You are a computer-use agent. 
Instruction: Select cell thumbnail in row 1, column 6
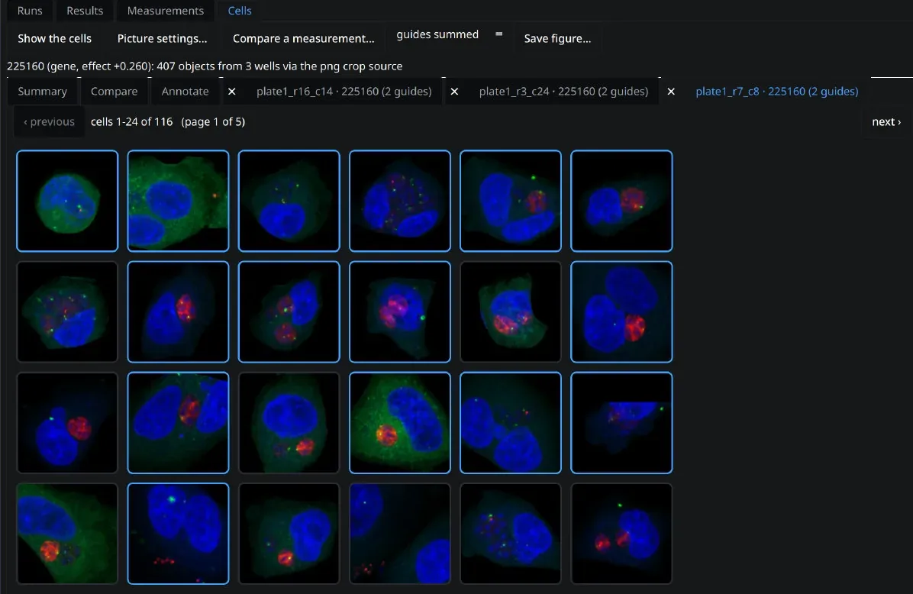click(x=622, y=201)
